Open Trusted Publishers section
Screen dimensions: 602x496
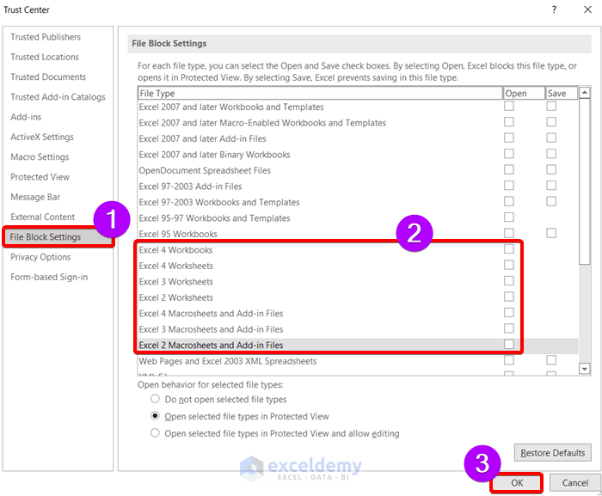click(46, 37)
